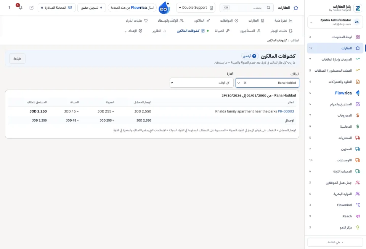Go to العقارات tab in top navigation
366x249 pixels.
coord(256,21)
